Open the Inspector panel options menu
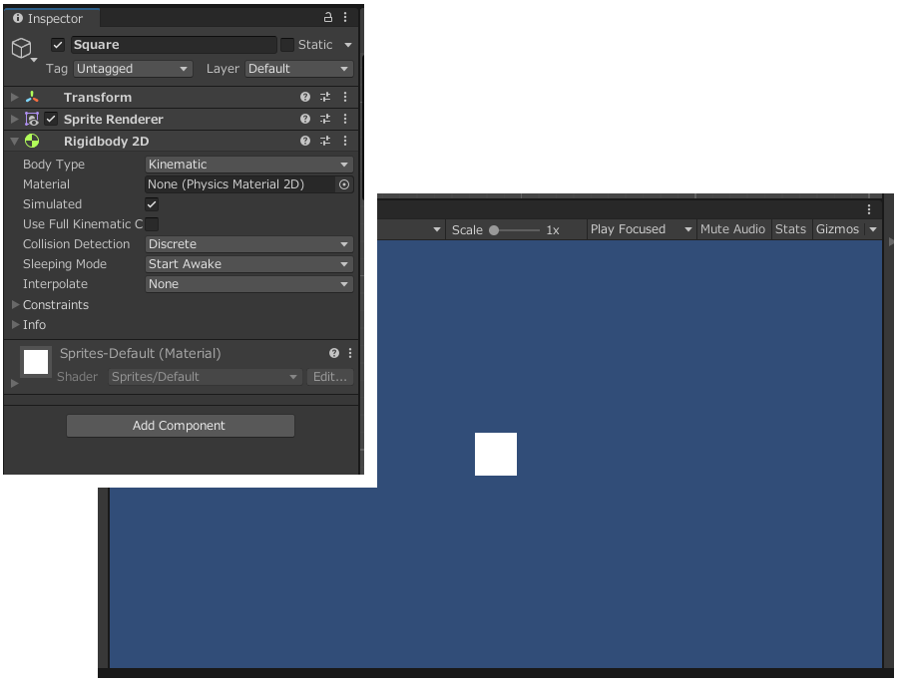902x685 pixels. click(345, 17)
